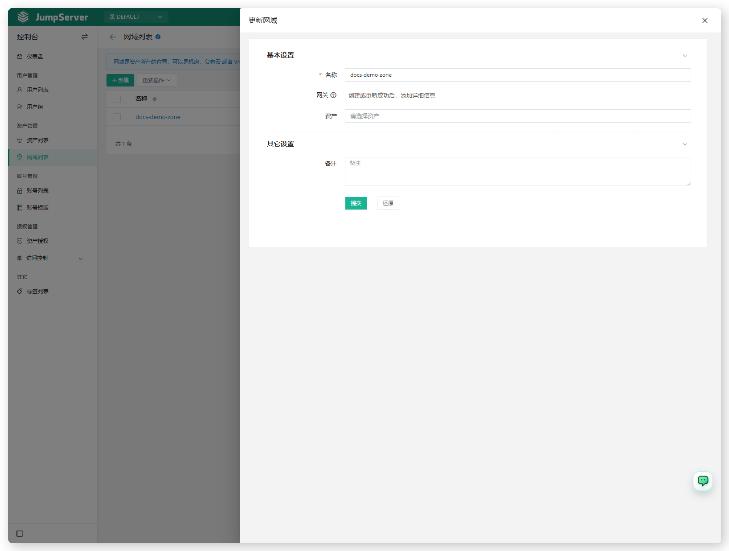Open the 资产 selection field
Screen dimensions: 729x551
tap(518, 116)
